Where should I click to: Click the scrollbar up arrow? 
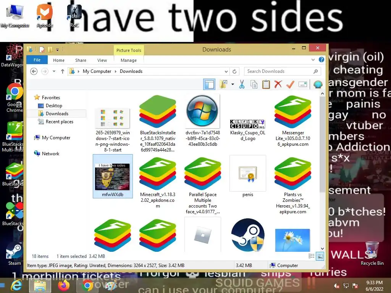(x=322, y=94)
